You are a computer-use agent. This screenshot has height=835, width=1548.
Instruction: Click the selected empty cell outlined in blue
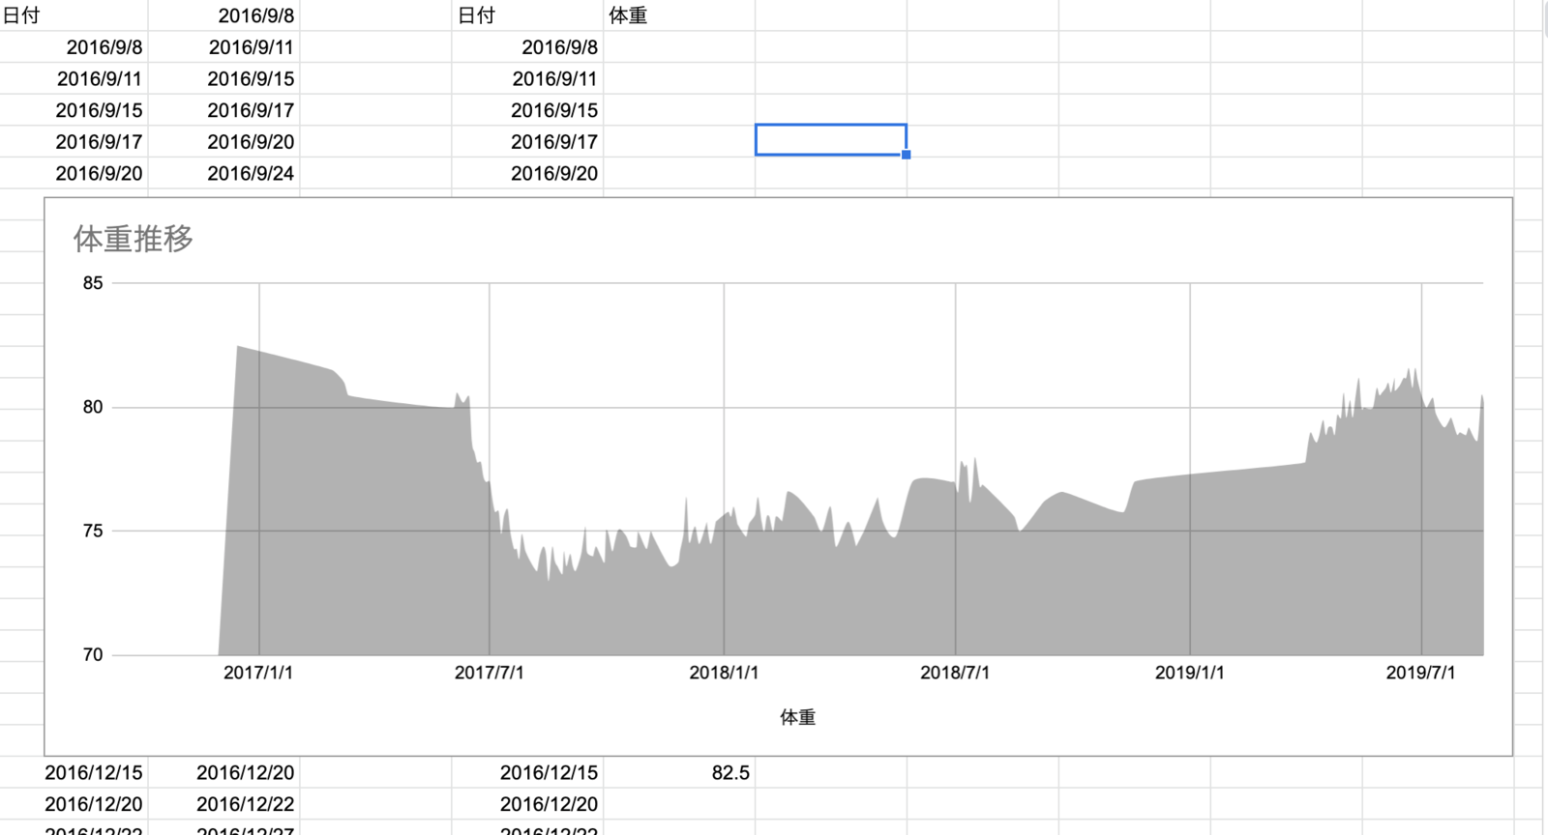click(x=831, y=140)
